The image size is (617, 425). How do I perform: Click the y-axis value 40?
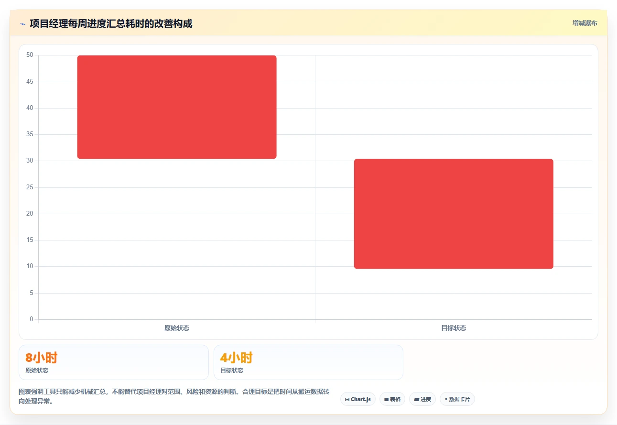tap(30, 108)
